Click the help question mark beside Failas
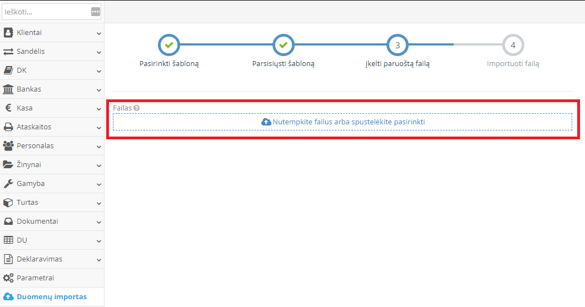 coord(136,108)
